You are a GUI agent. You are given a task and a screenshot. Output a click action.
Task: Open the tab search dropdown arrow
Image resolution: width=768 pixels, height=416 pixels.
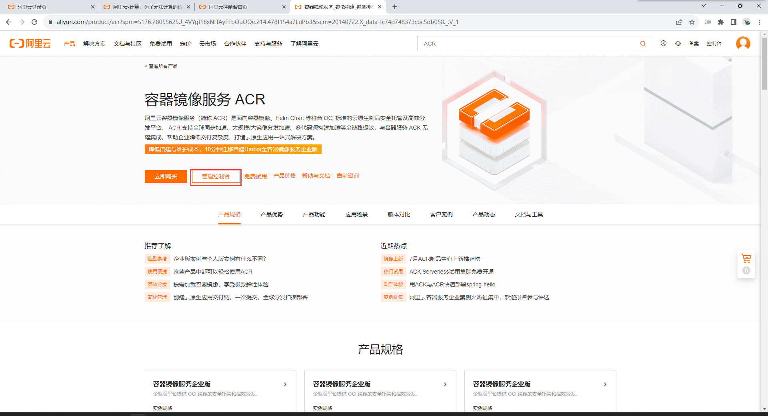click(704, 6)
